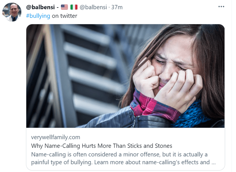Open the bold @balbensi display name
Viewport: 236px width, 172px height.
coord(40,7)
